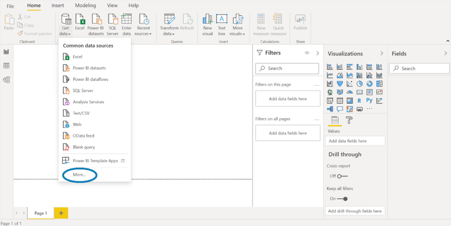Screen dimensions: 451x226
Task: Collapse the Visualizations pane chevron
Action: tap(381, 54)
